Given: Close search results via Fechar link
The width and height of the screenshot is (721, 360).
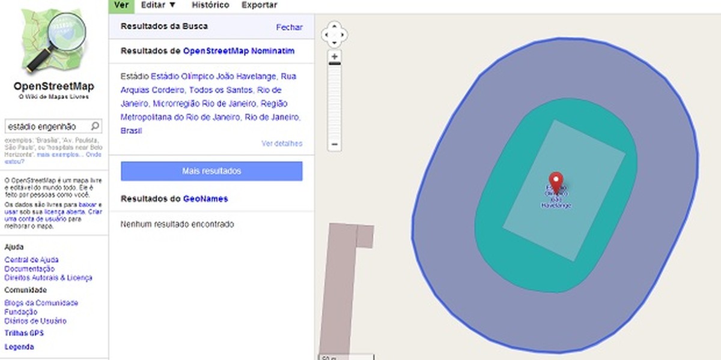Looking at the screenshot, I should coord(290,27).
